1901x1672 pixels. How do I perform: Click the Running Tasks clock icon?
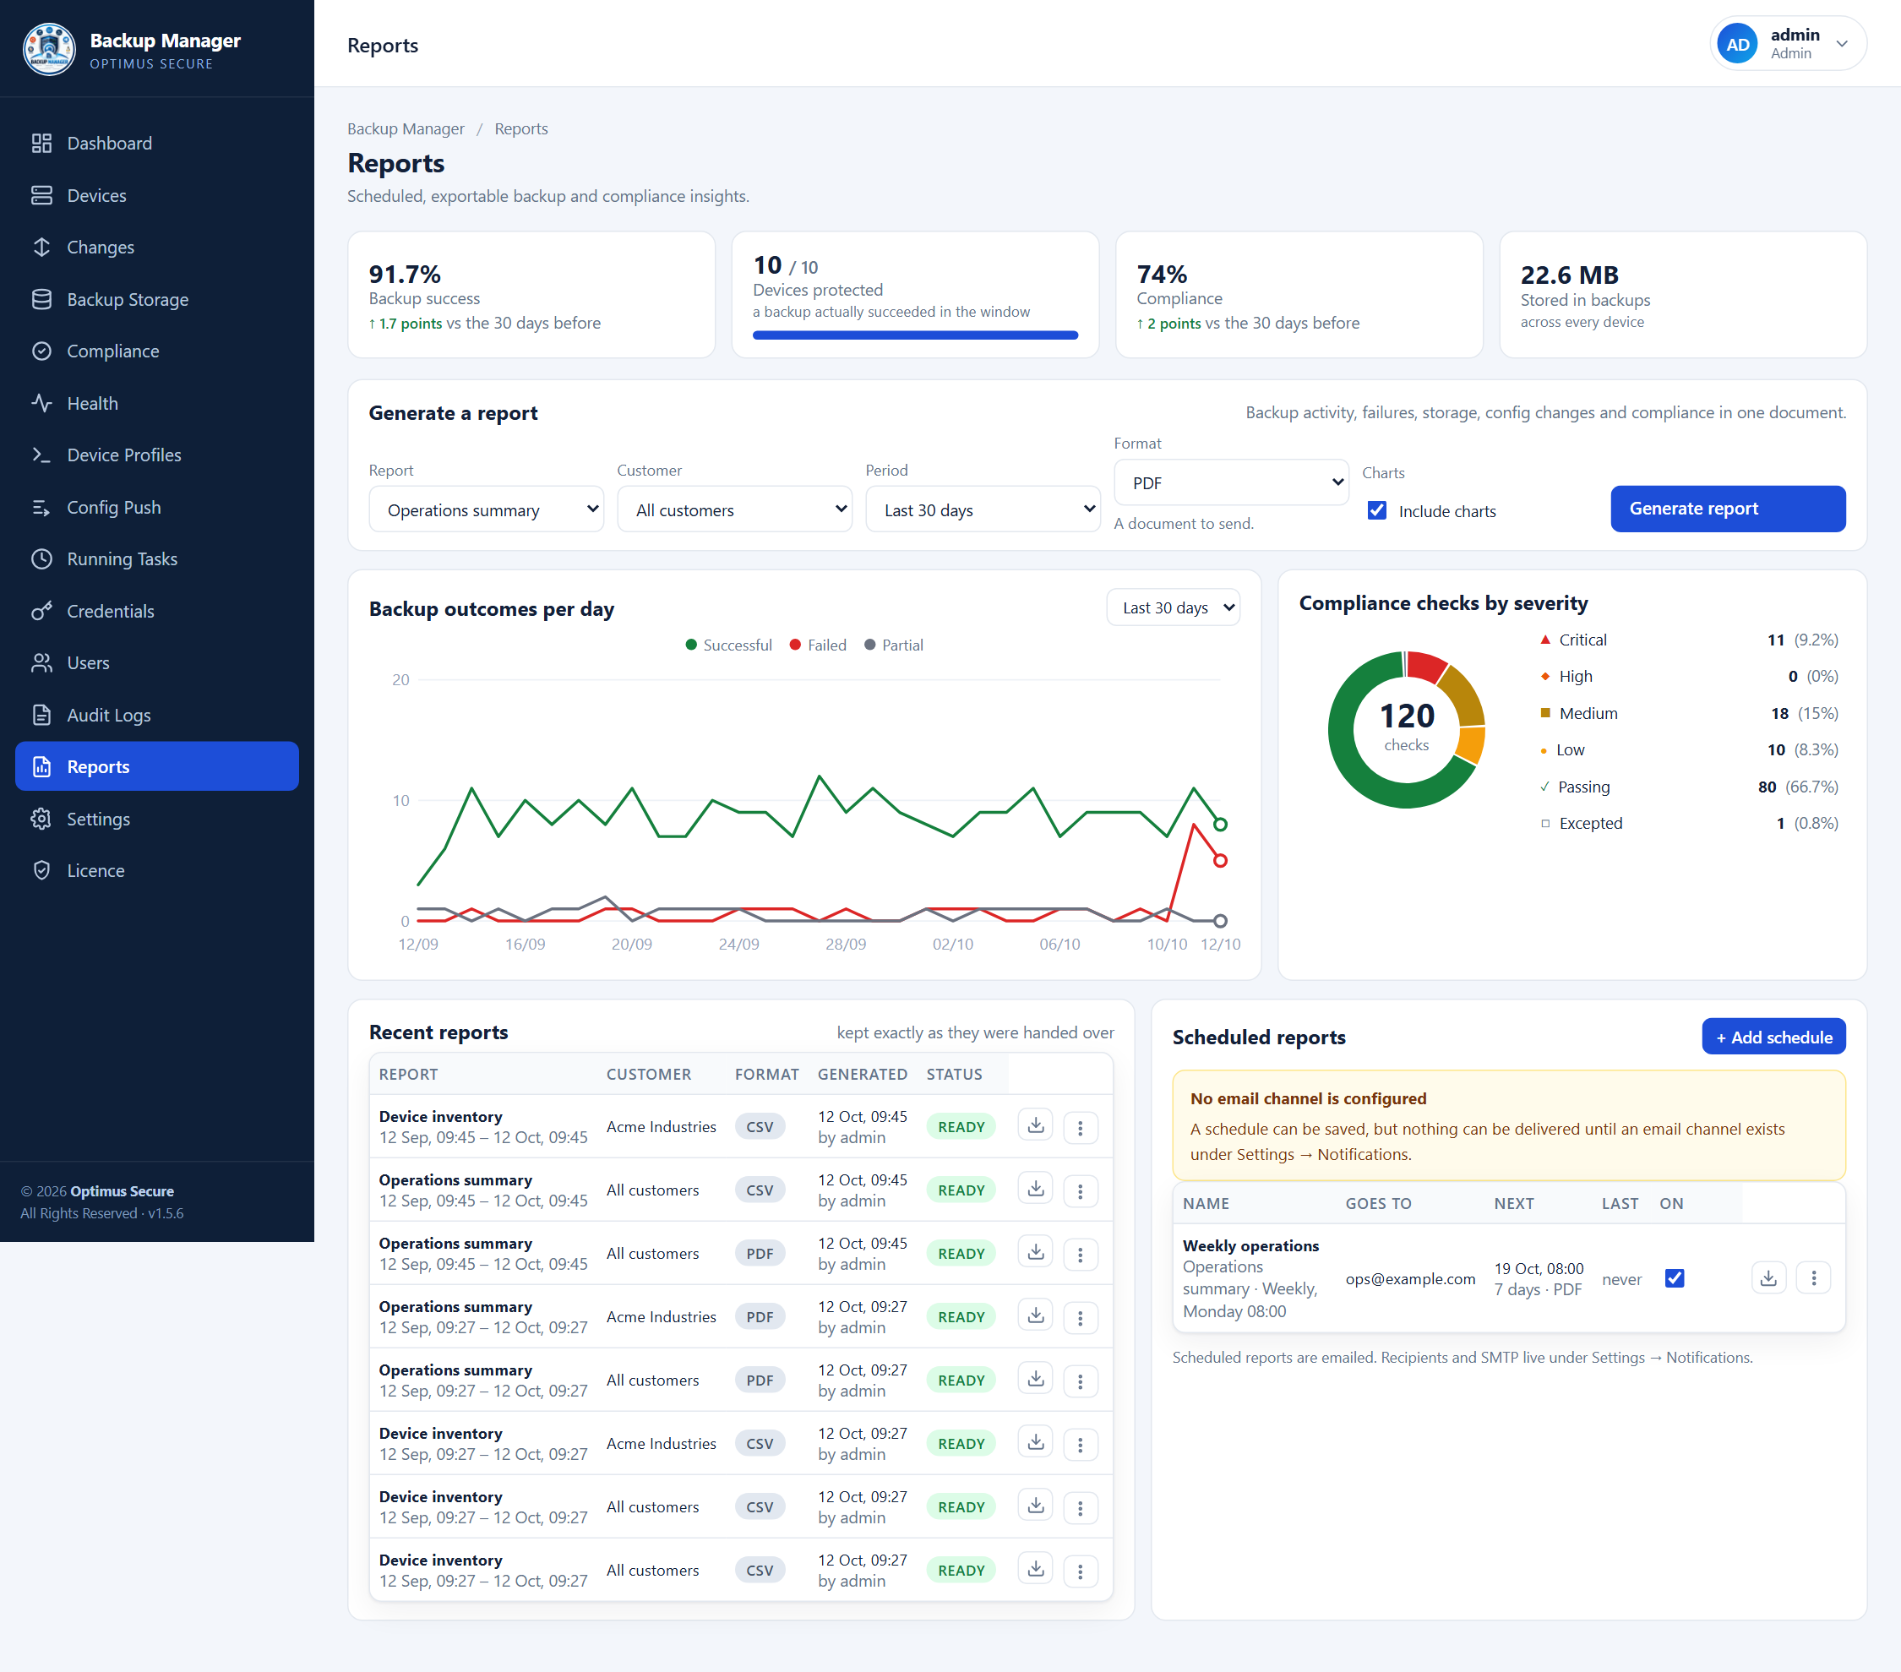click(x=42, y=559)
